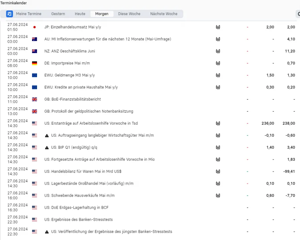Select the Gestern tab
This screenshot has height=240, width=300.
(58, 14)
